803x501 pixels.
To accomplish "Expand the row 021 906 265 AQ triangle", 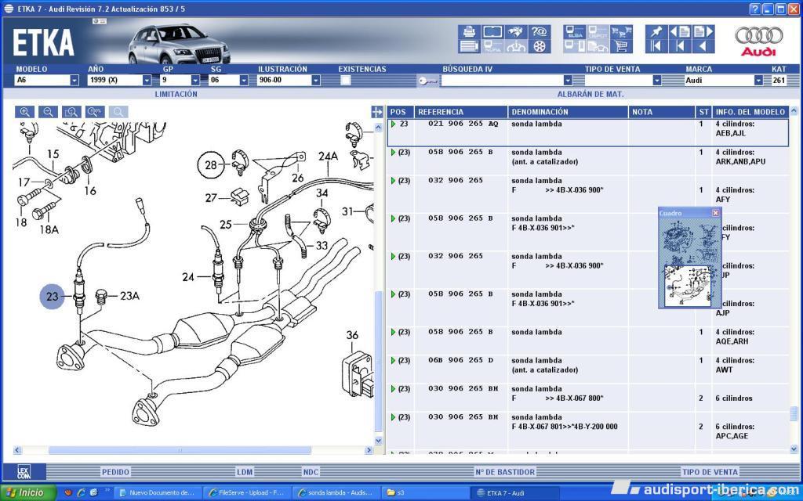I will 394,124.
